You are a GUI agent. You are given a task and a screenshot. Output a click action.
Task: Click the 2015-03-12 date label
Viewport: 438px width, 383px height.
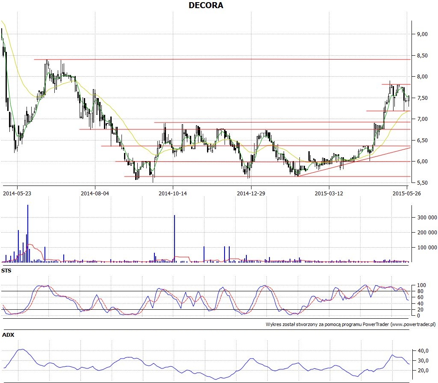point(329,193)
